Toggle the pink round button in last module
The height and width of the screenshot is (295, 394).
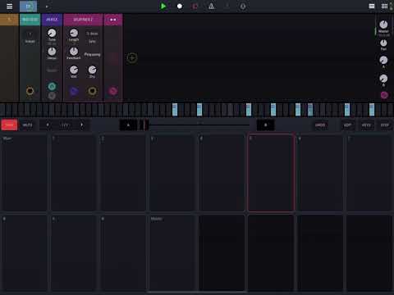[112, 91]
